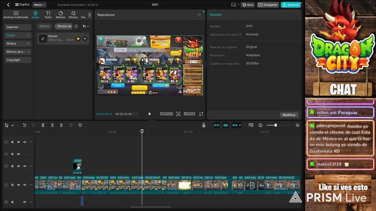Play the preview video

(150, 114)
